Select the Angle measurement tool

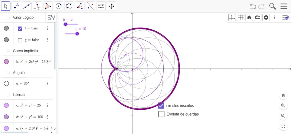pos(80,6)
